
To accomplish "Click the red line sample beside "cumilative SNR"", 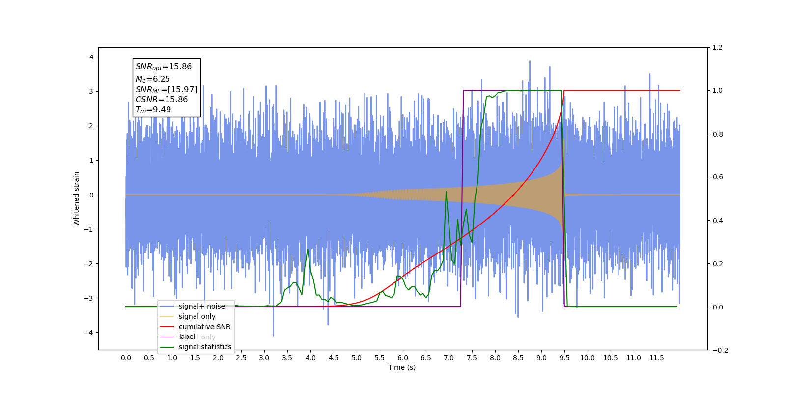I will pos(167,327).
